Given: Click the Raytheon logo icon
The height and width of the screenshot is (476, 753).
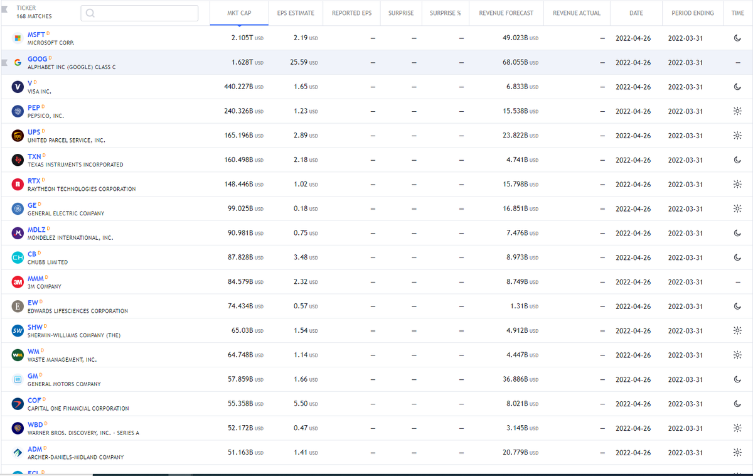Looking at the screenshot, I should pyautogui.click(x=18, y=185).
